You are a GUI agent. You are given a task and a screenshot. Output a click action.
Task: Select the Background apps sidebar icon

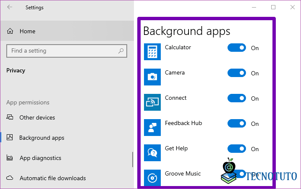(10, 137)
